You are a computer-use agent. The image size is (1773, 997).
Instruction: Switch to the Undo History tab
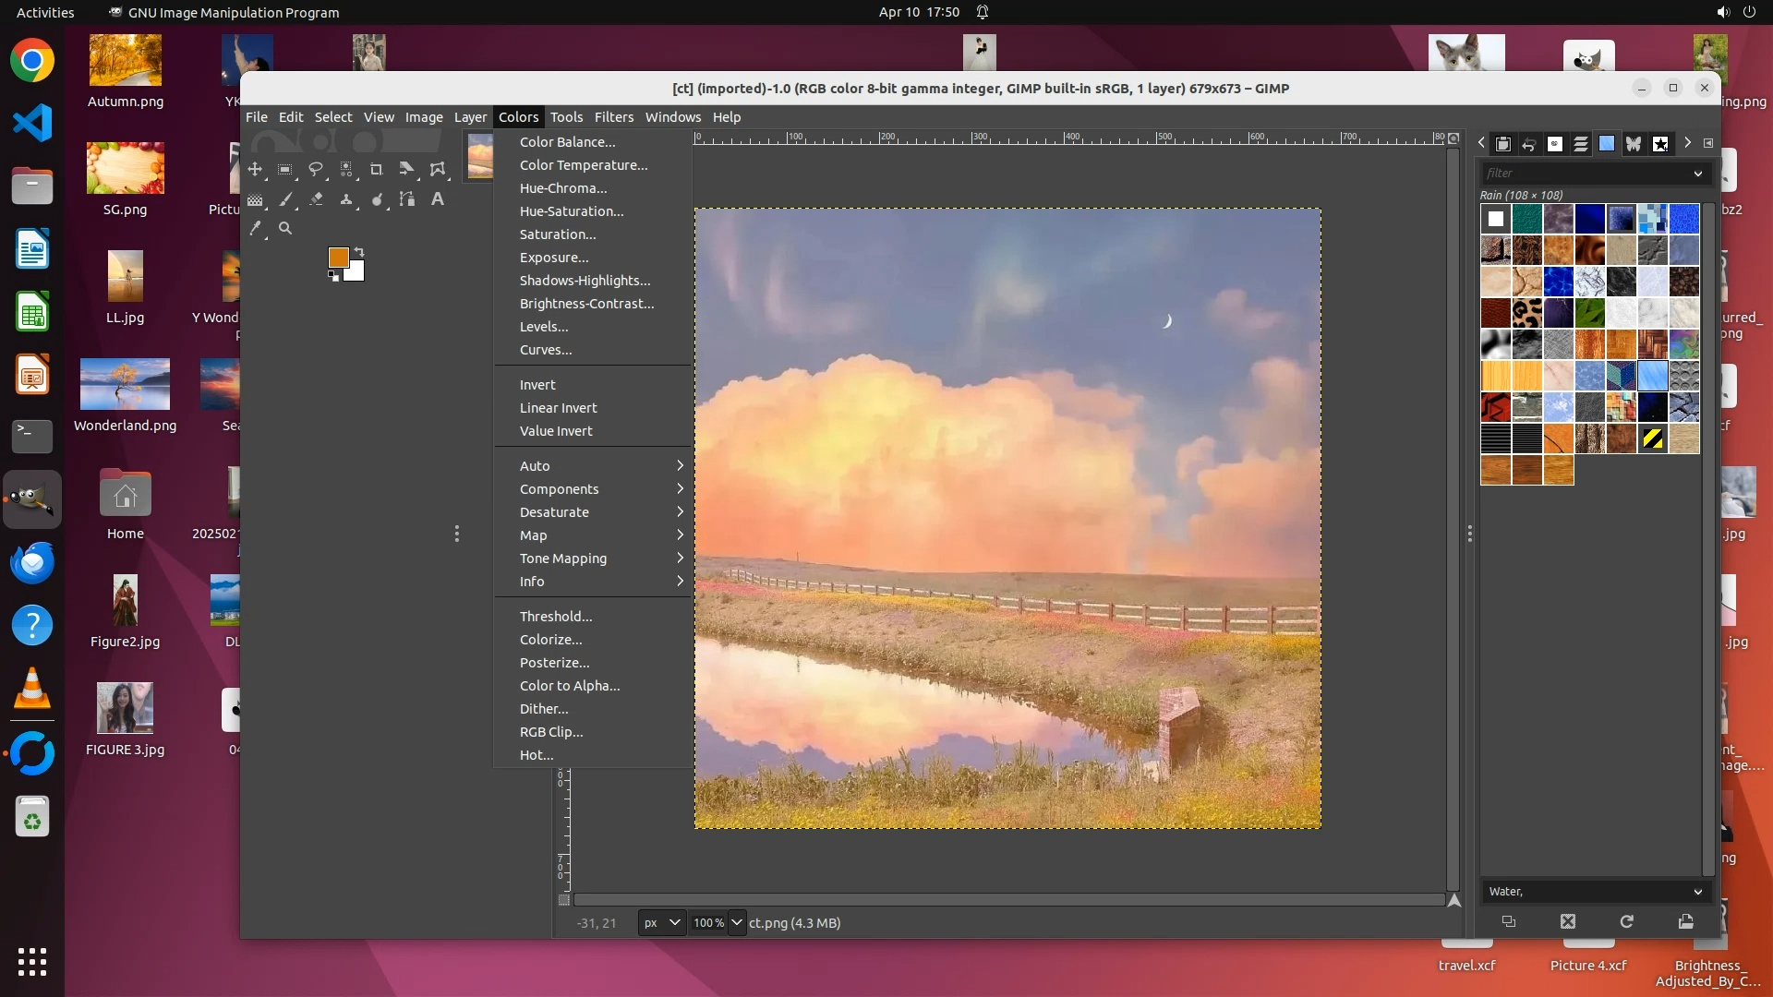coord(1528,144)
